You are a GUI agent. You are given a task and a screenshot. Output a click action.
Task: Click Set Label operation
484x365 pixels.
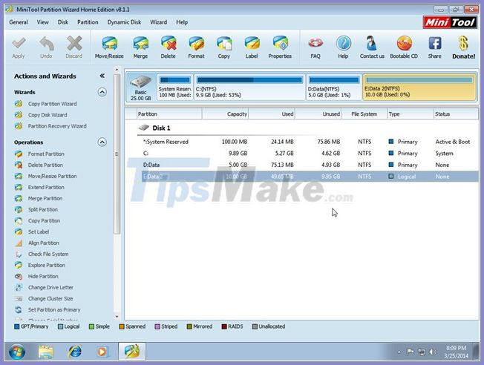tap(32, 231)
